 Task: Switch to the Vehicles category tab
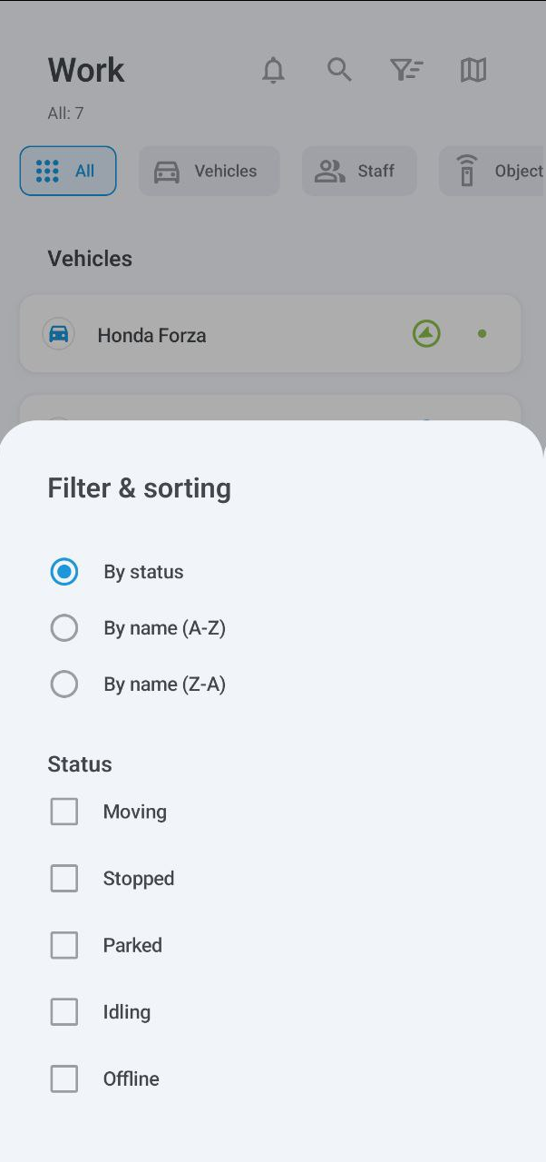pyautogui.click(x=209, y=170)
